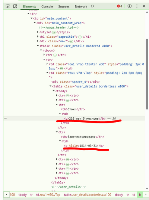The height and width of the screenshot is (200, 149).
Task: Open the Sources tab
Action: coord(64,6)
